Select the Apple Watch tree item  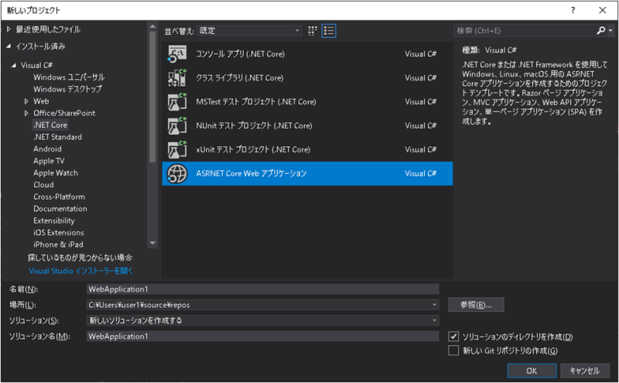(x=56, y=173)
